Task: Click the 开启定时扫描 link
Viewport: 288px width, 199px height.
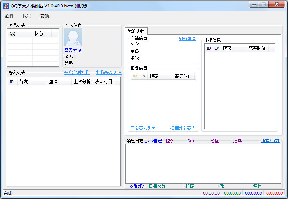Action: (x=77, y=72)
